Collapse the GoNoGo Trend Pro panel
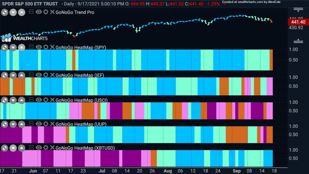 tap(31, 12)
